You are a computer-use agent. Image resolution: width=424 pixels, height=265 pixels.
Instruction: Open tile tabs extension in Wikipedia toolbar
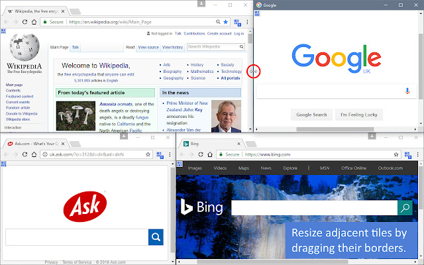pos(237,23)
